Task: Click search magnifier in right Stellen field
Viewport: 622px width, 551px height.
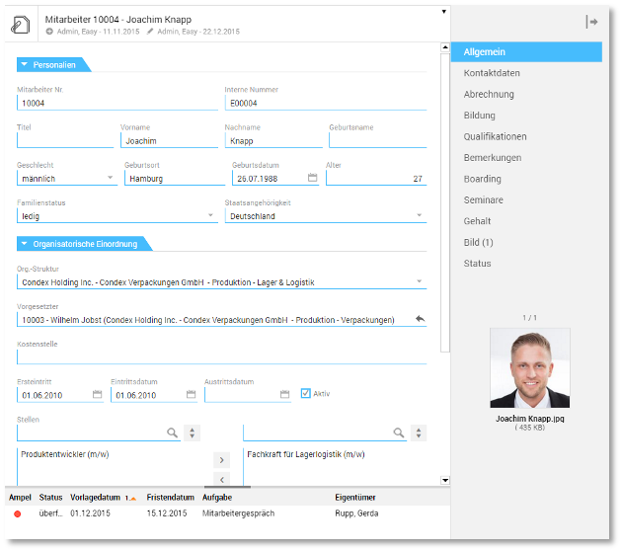Action: [x=399, y=433]
